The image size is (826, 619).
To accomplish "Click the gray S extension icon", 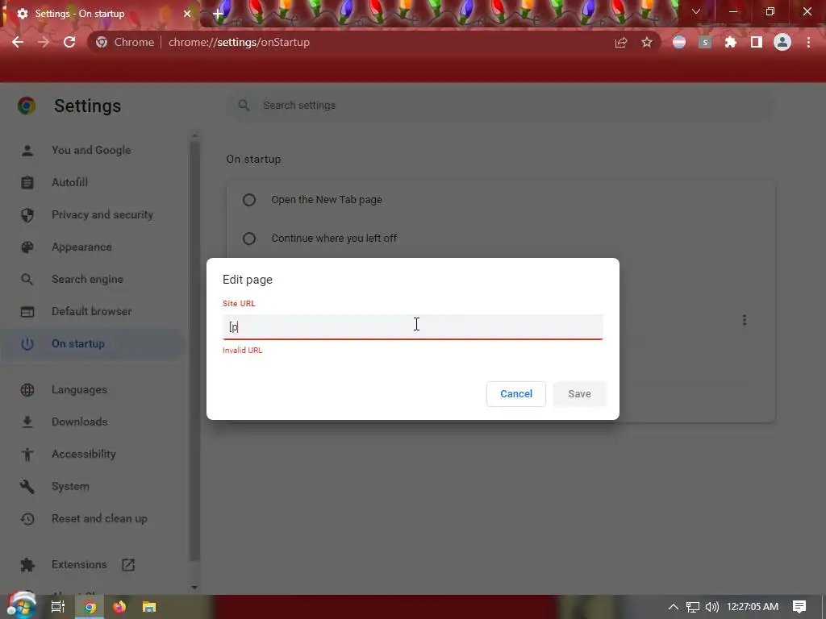I will [705, 42].
